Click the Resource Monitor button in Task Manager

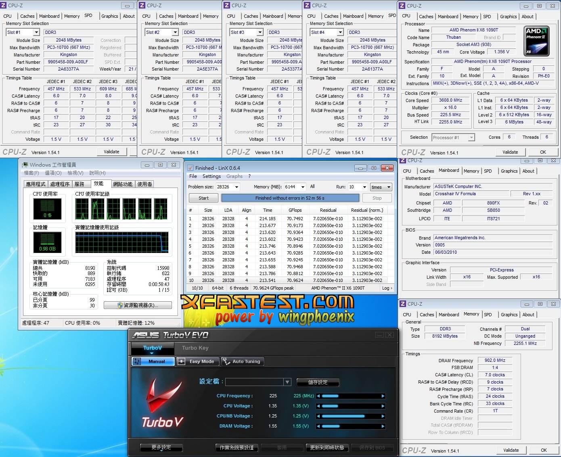click(138, 305)
